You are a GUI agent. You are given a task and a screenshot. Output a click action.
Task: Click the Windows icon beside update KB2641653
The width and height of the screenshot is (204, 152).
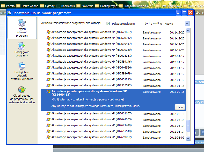coord(48,119)
